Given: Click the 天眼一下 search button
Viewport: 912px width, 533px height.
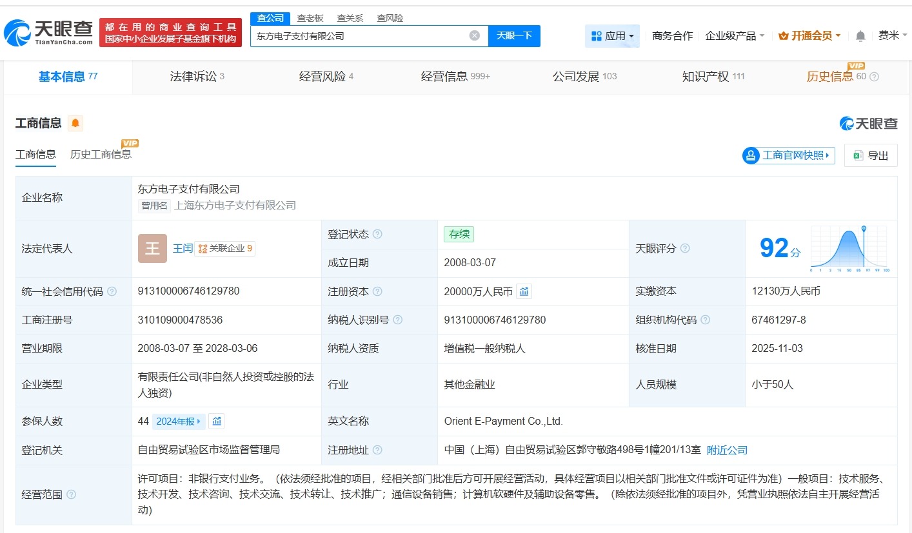Looking at the screenshot, I should pos(515,35).
